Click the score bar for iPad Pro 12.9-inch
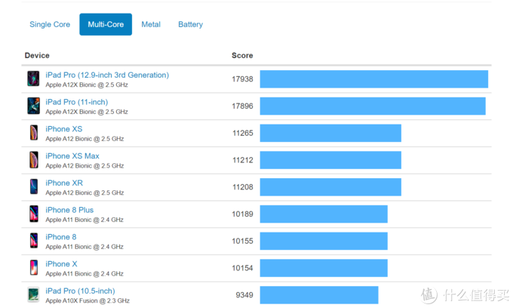Image resolution: width=513 pixels, height=308 pixels. tap(374, 79)
